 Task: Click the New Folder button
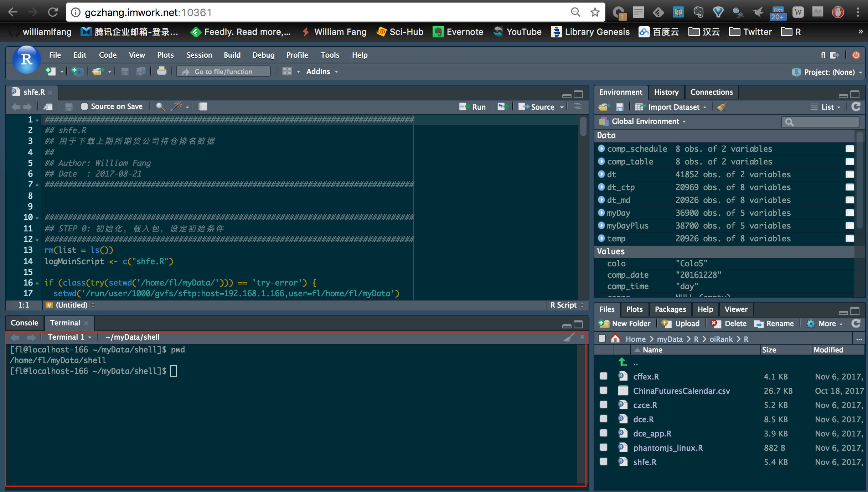(x=625, y=324)
